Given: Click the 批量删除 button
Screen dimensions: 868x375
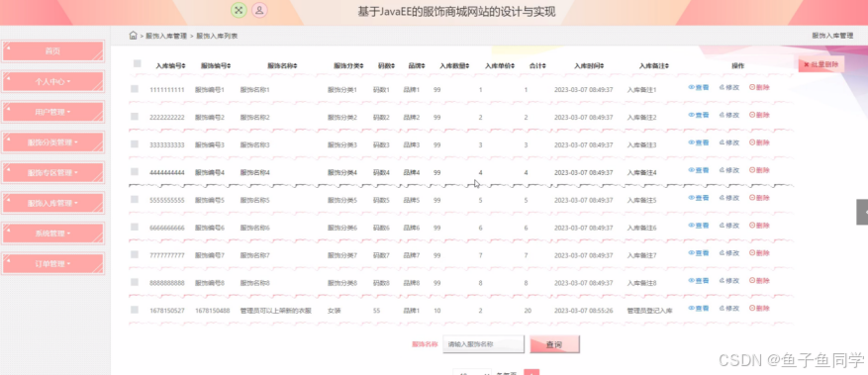Looking at the screenshot, I should point(820,64).
